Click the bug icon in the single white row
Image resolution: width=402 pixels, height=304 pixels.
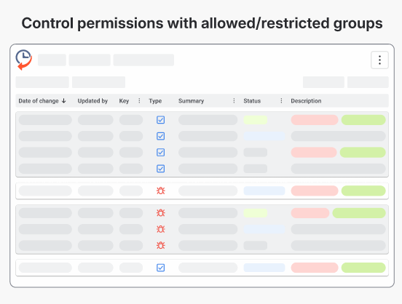[161, 191]
